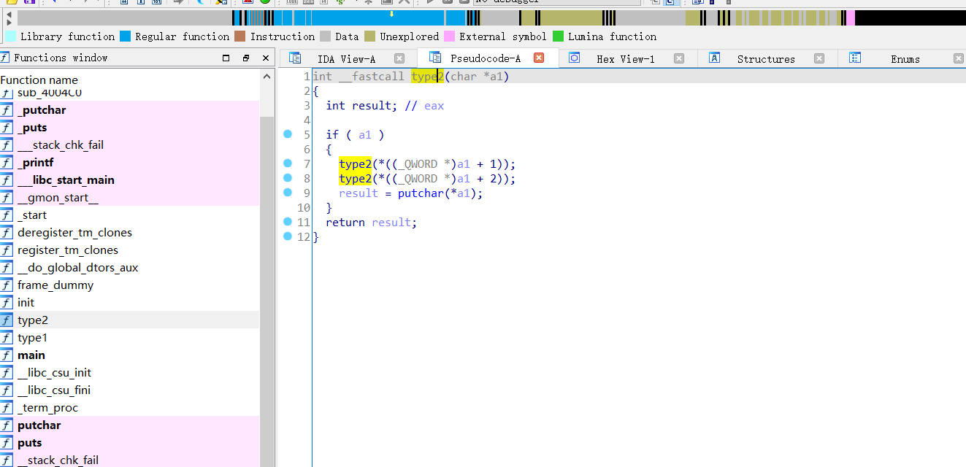966x467 pixels.
Task: Click the Library function legend color swatch
Action: (11, 36)
